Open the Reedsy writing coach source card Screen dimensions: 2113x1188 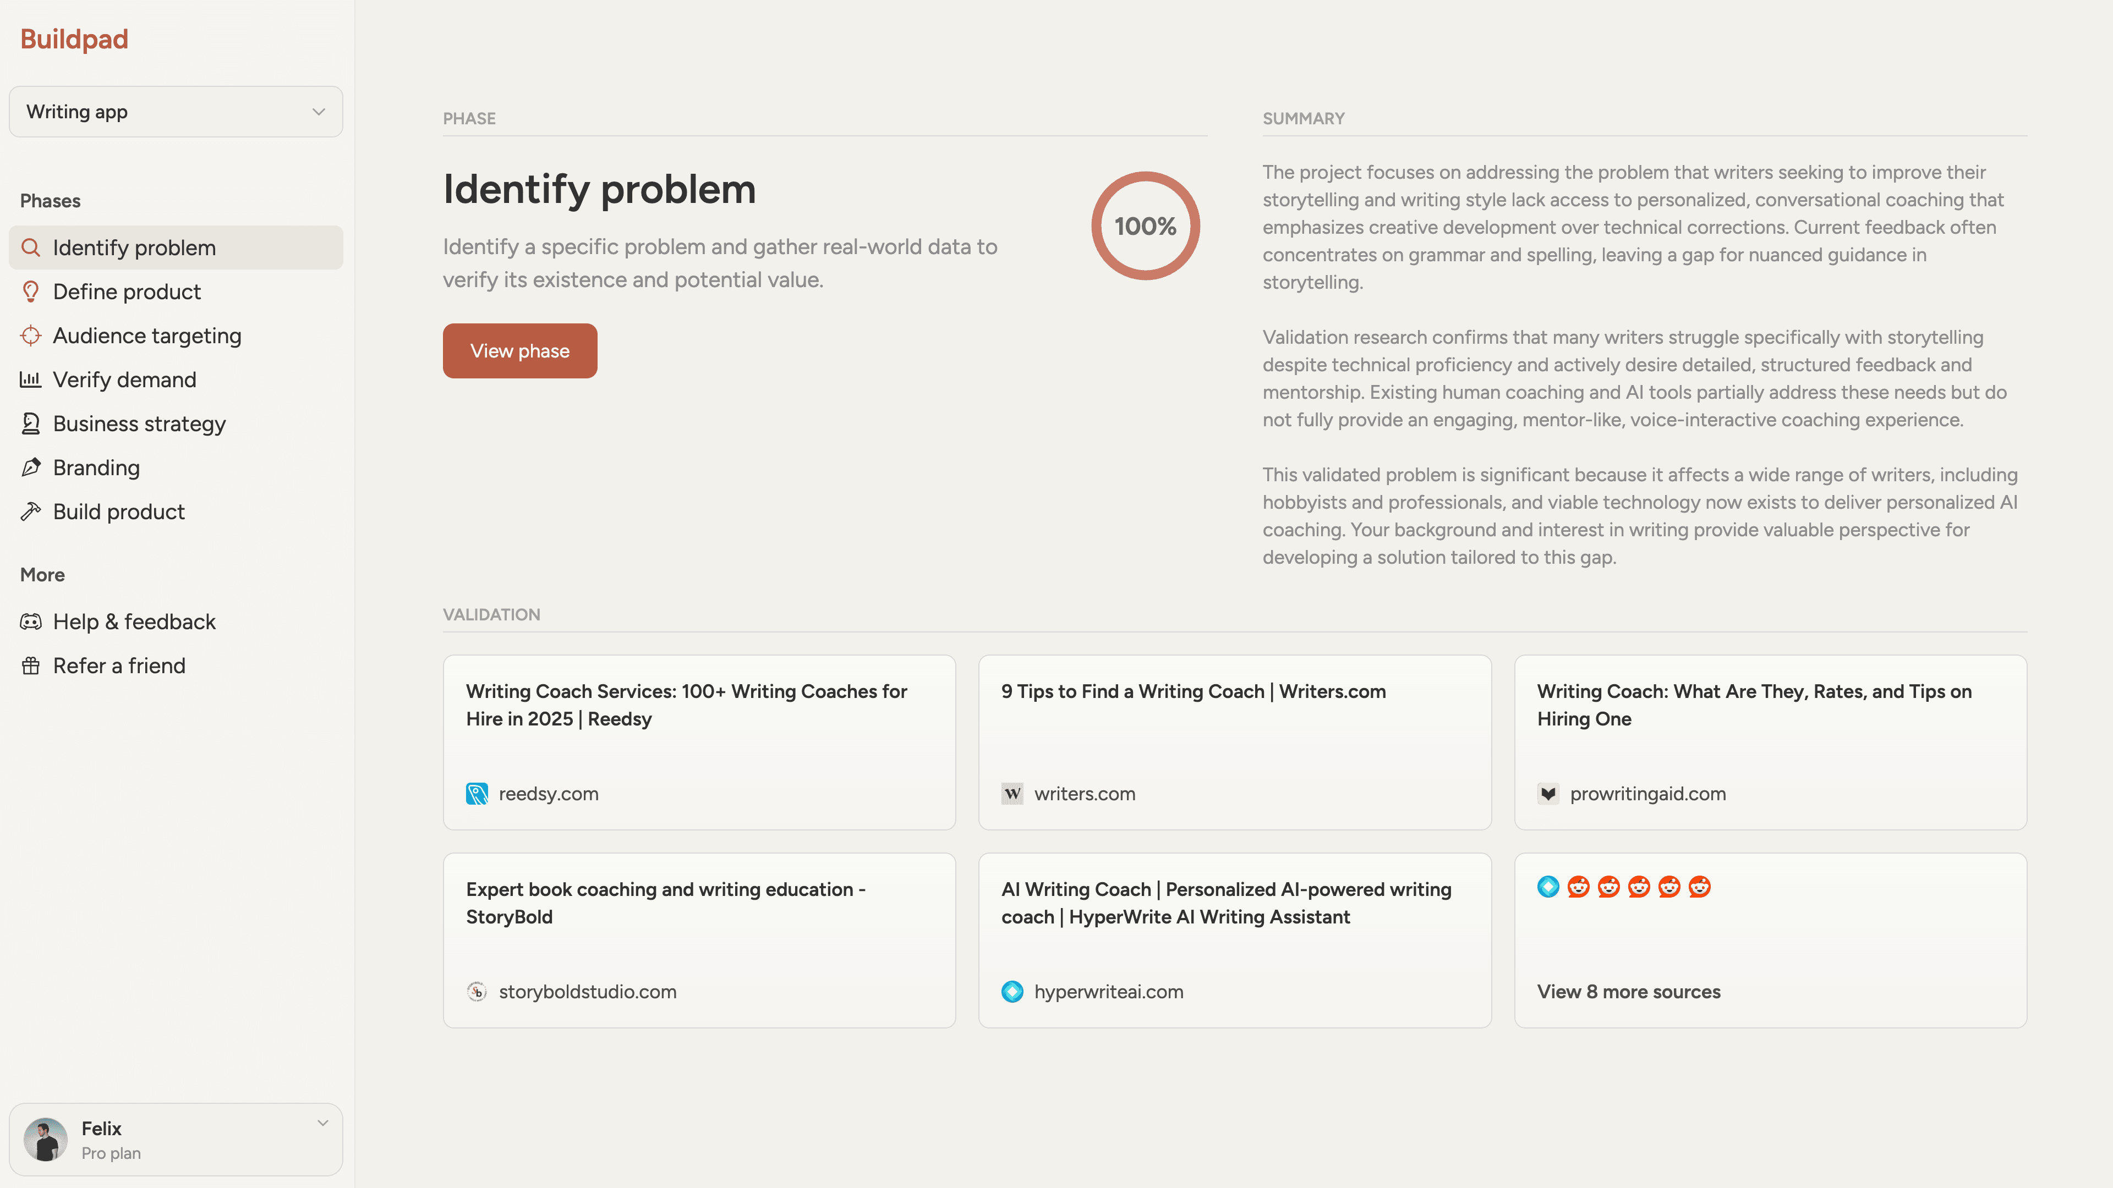pos(699,742)
